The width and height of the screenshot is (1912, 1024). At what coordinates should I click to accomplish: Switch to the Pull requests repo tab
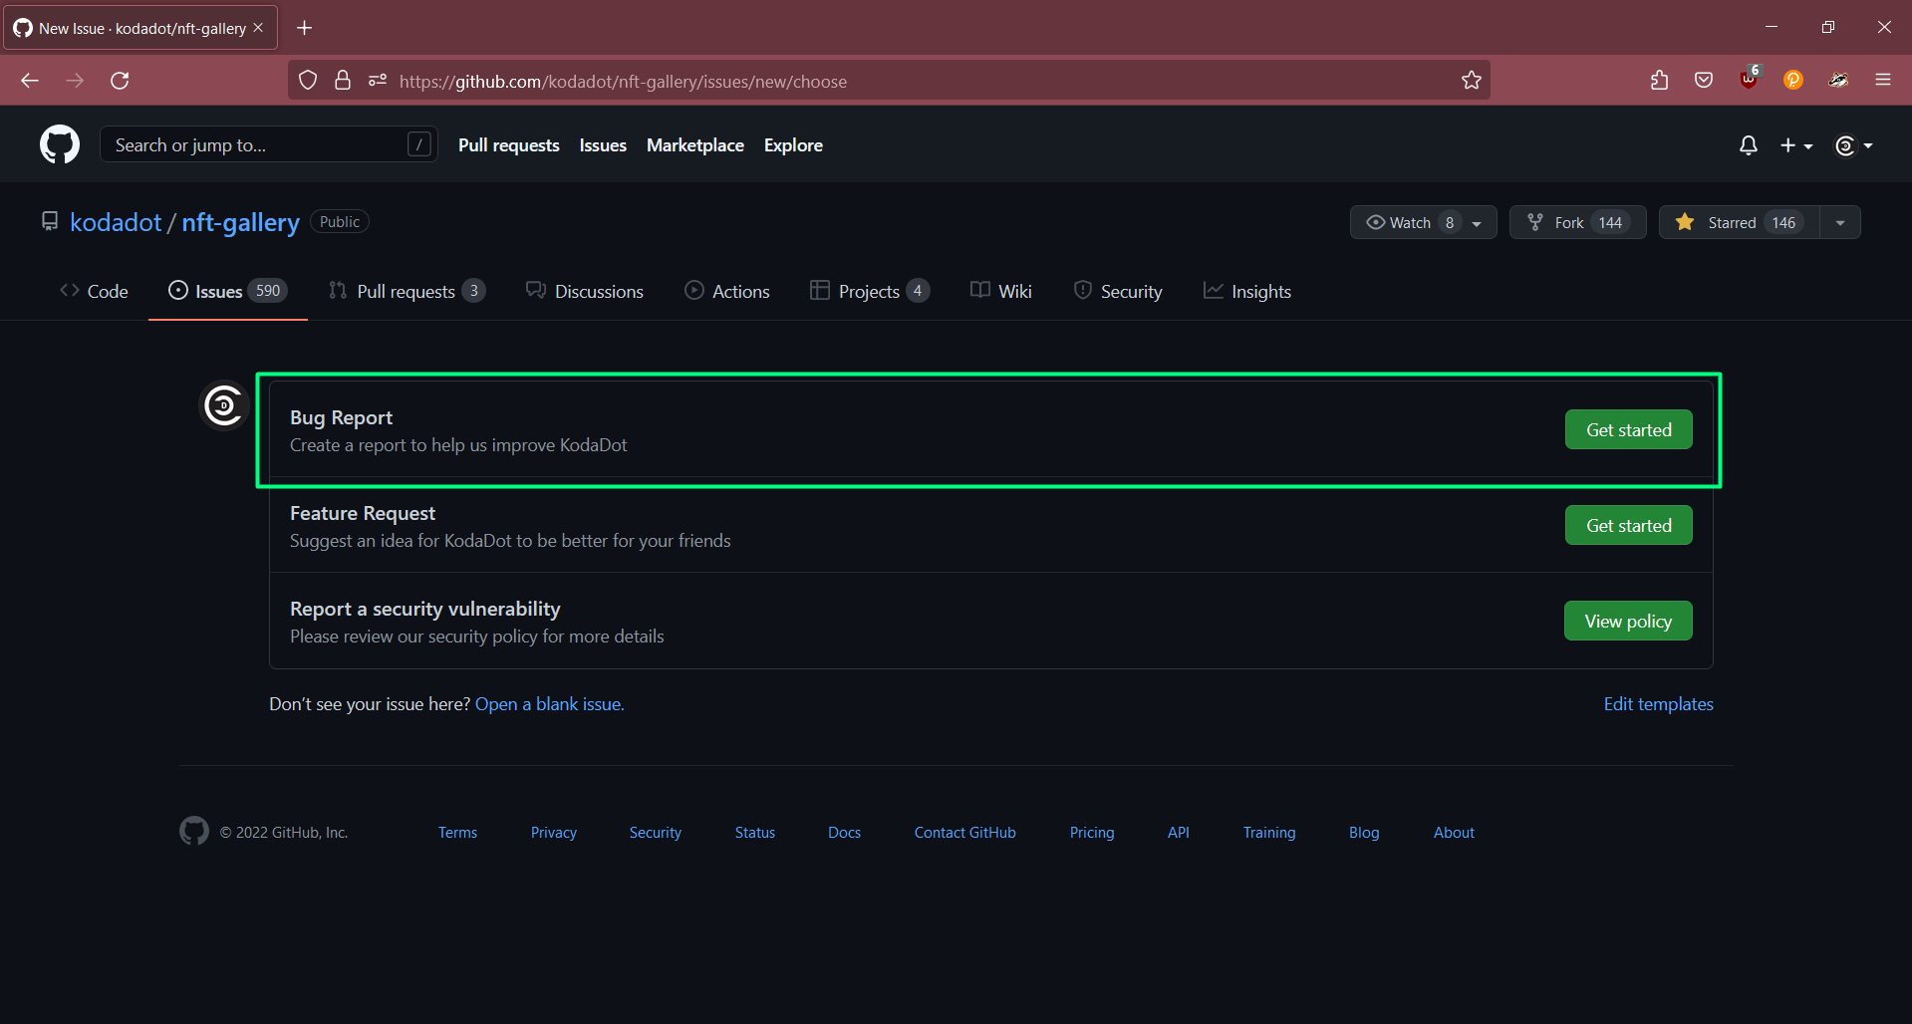pos(407,291)
